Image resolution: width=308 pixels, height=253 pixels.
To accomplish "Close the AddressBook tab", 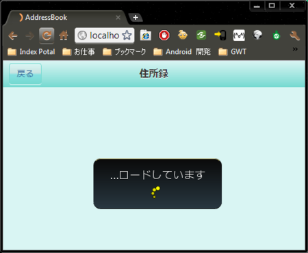I will pos(118,18).
